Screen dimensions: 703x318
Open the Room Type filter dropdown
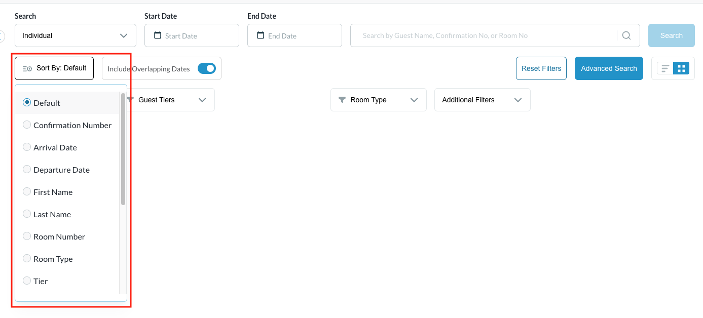point(379,100)
